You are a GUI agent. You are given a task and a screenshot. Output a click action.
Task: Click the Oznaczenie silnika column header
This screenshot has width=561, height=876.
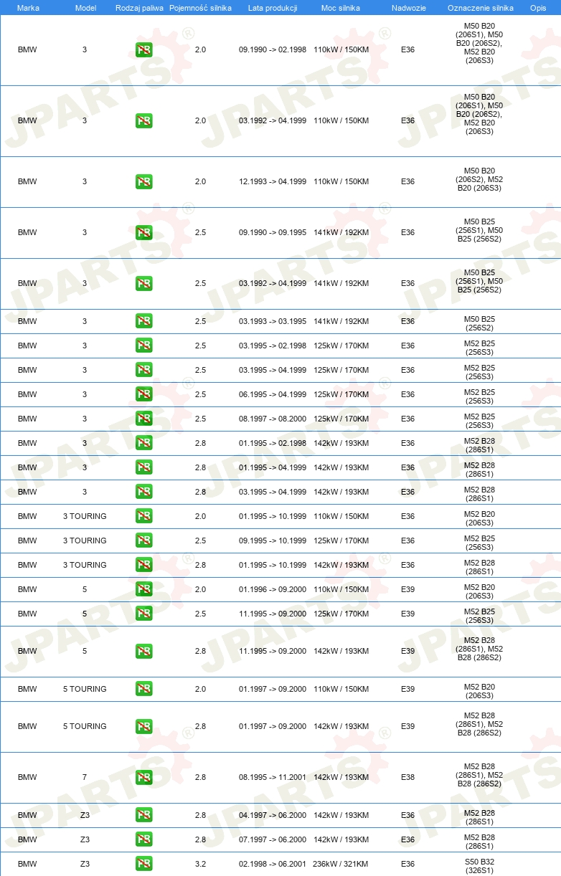tap(480, 8)
